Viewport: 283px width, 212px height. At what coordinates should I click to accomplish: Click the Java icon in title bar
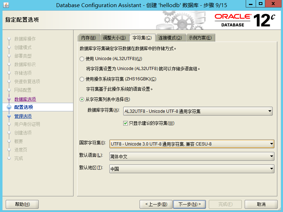(x=6, y=5)
